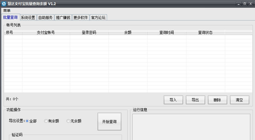This screenshot has height=140, width=255.
Task: Maximize the window
Action: (x=245, y=4)
